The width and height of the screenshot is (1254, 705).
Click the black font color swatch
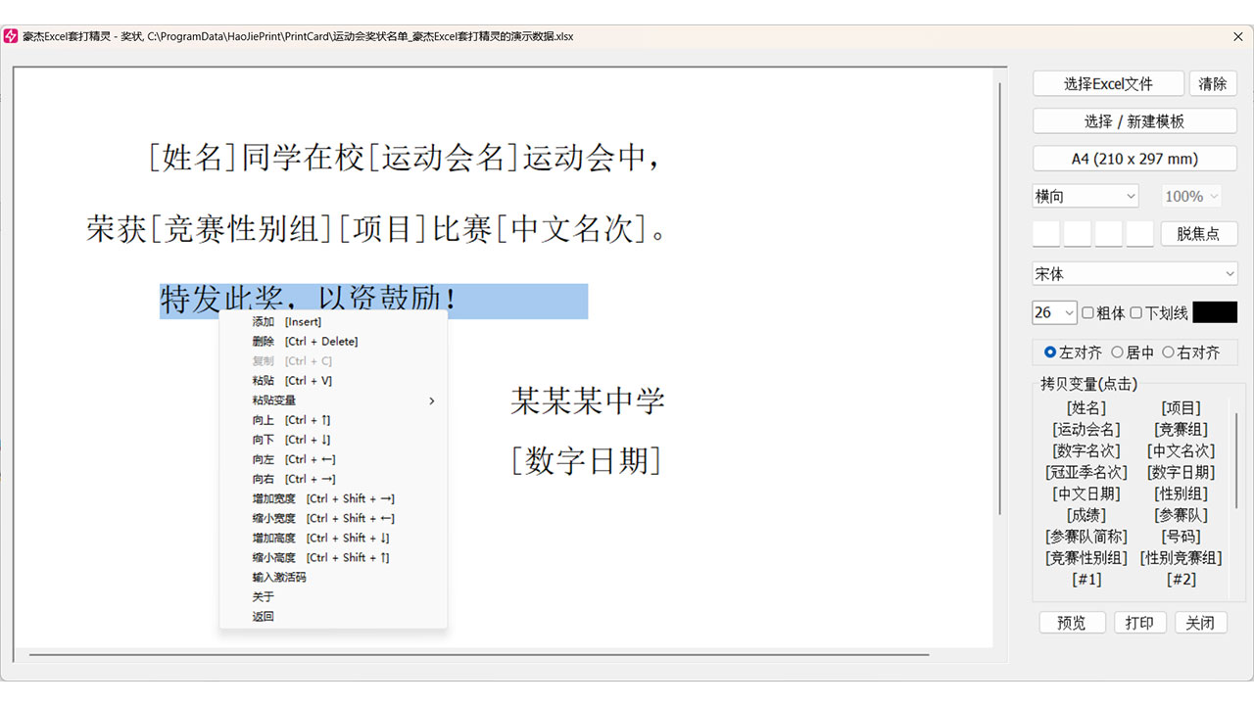(1213, 311)
